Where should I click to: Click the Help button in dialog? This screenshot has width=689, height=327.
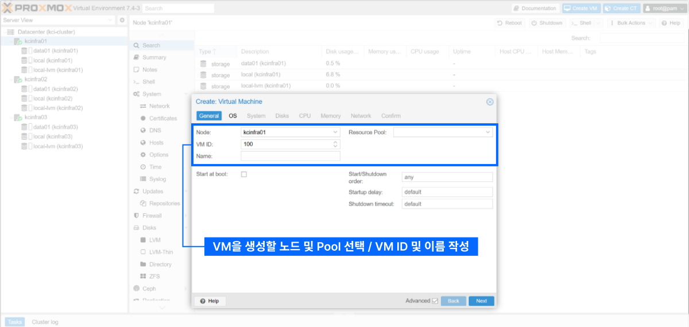pos(210,301)
